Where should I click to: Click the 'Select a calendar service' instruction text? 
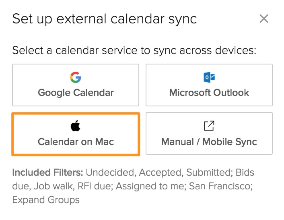pyautogui.click(x=134, y=51)
